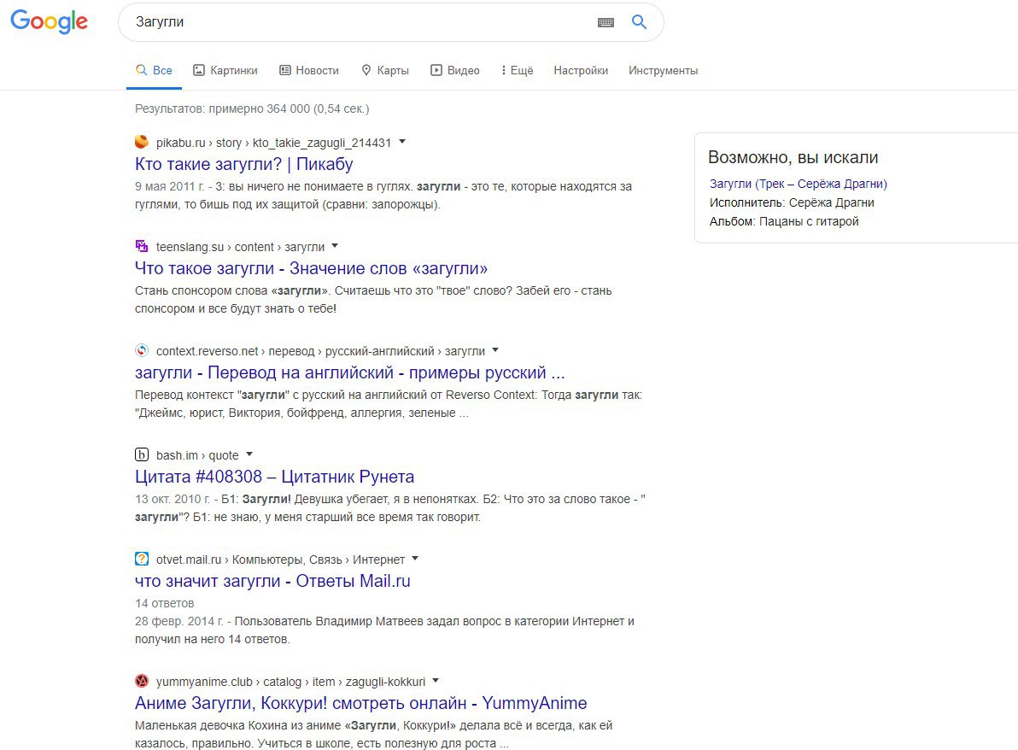Open dropdown arrow next to teenslang.su URL
The height and width of the screenshot is (750, 1018).
click(335, 246)
